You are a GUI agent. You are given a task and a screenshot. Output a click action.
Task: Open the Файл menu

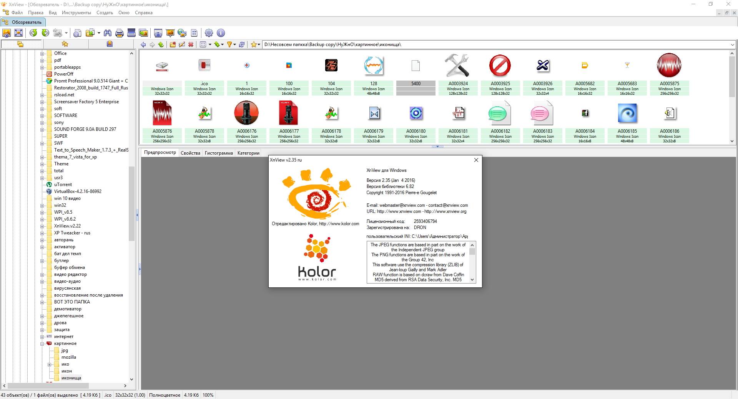[x=17, y=13]
